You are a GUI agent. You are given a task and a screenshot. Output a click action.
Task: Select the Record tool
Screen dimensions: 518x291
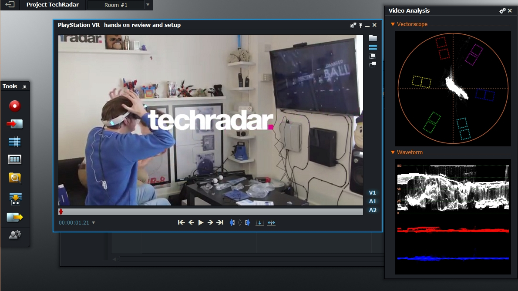pyautogui.click(x=14, y=105)
